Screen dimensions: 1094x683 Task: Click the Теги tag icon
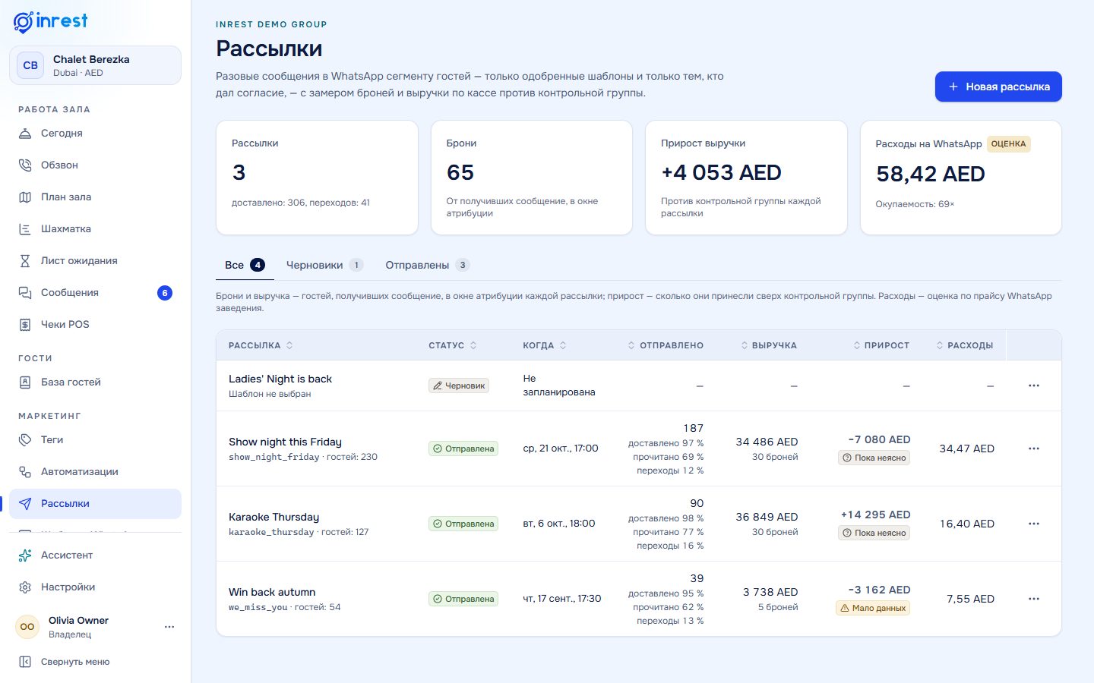pos(25,440)
